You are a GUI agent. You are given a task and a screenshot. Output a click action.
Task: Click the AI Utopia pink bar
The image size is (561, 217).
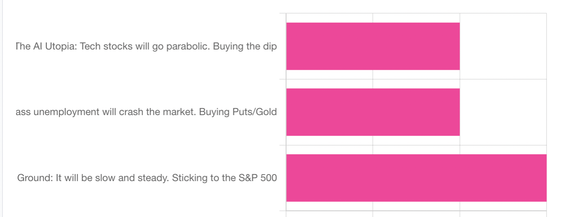pos(373,46)
